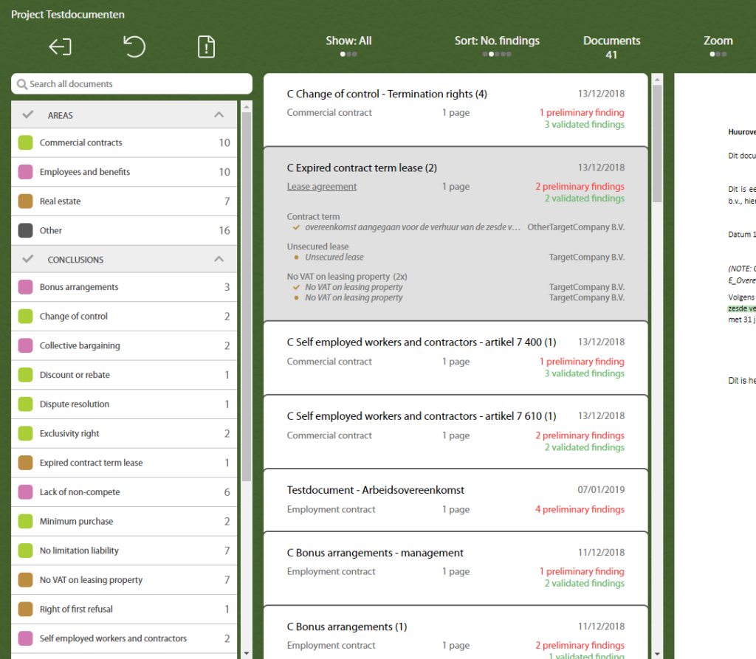Click the Search all documents field
The width and height of the screenshot is (756, 659).
(131, 84)
